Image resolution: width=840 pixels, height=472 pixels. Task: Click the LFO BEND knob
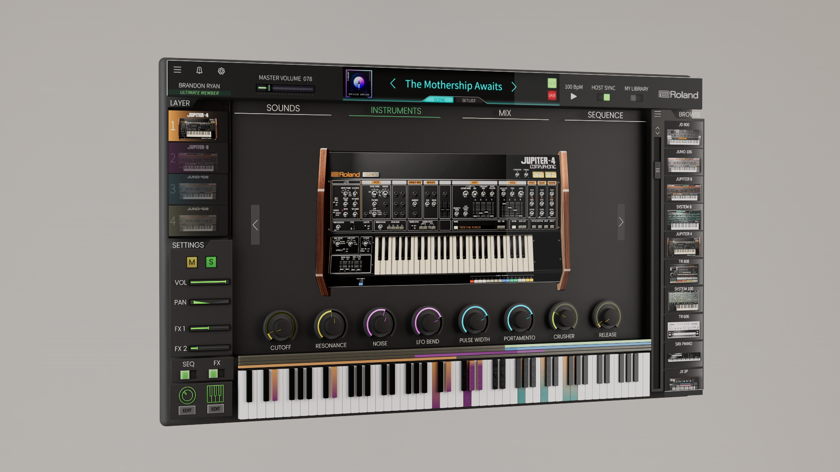[428, 322]
